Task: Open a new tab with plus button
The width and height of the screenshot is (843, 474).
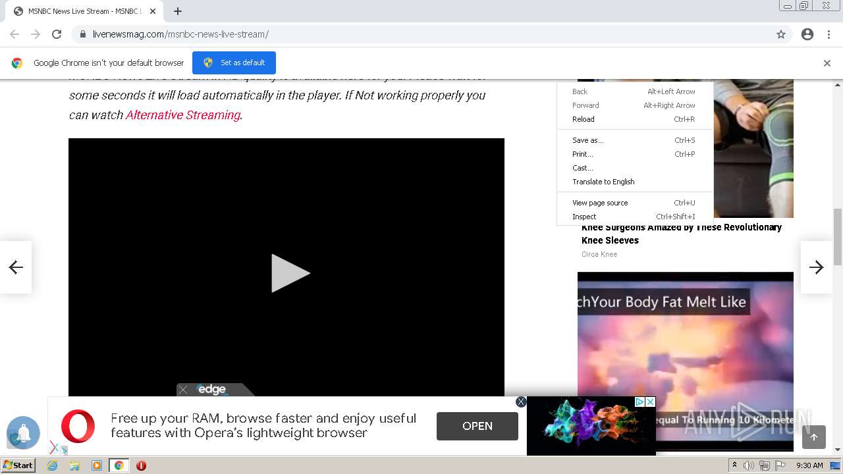Action: tap(178, 11)
